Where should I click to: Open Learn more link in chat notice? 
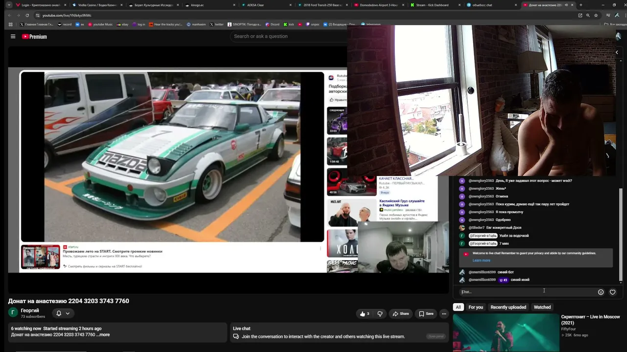click(481, 260)
